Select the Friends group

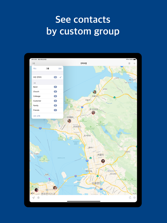48,110
